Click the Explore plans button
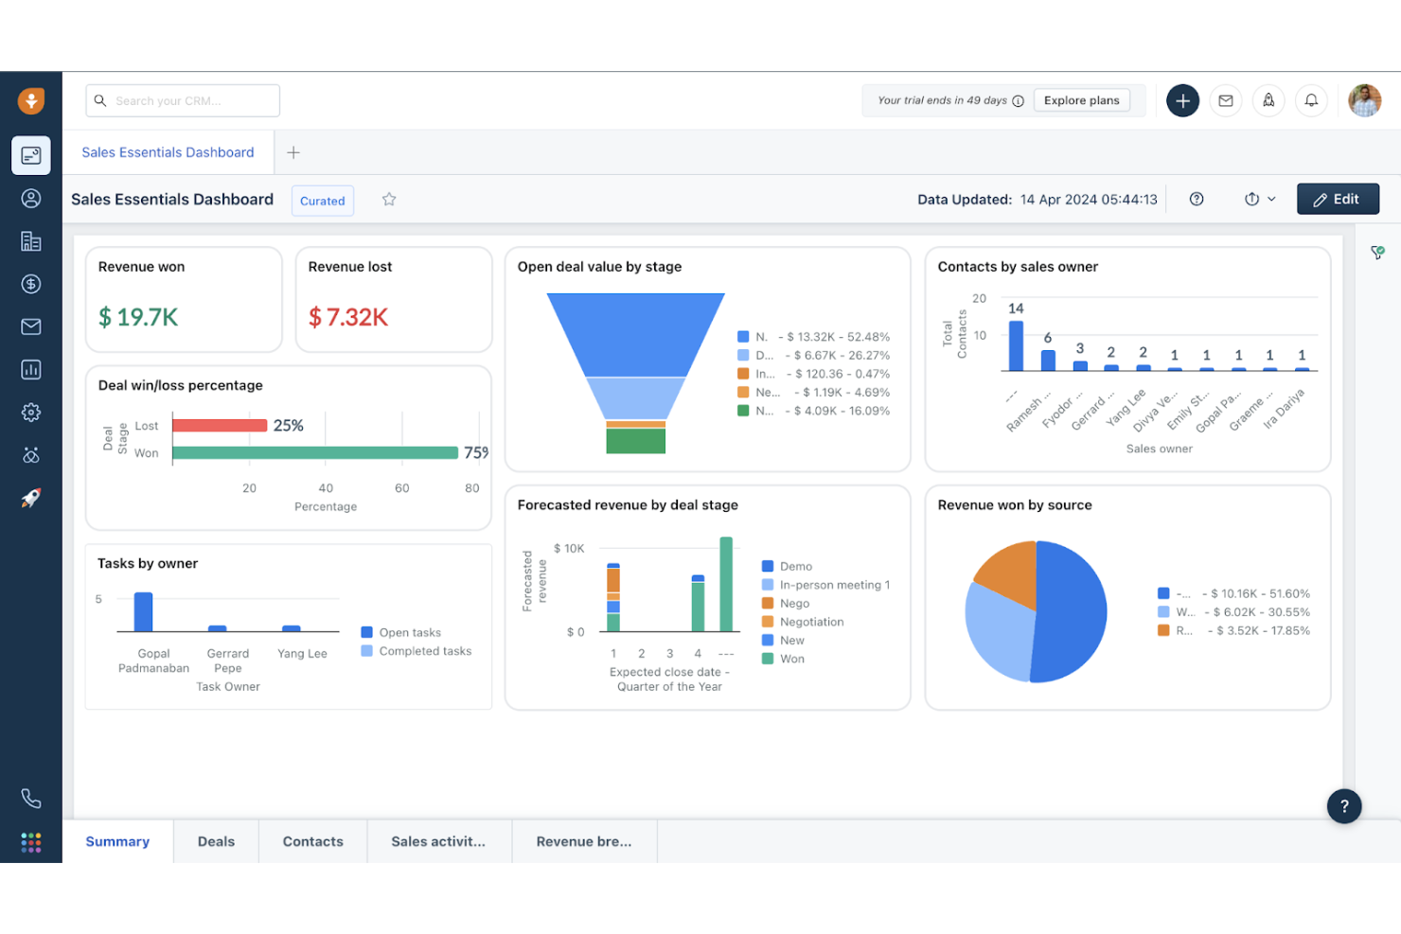Image resolution: width=1401 pixels, height=934 pixels. click(x=1081, y=99)
